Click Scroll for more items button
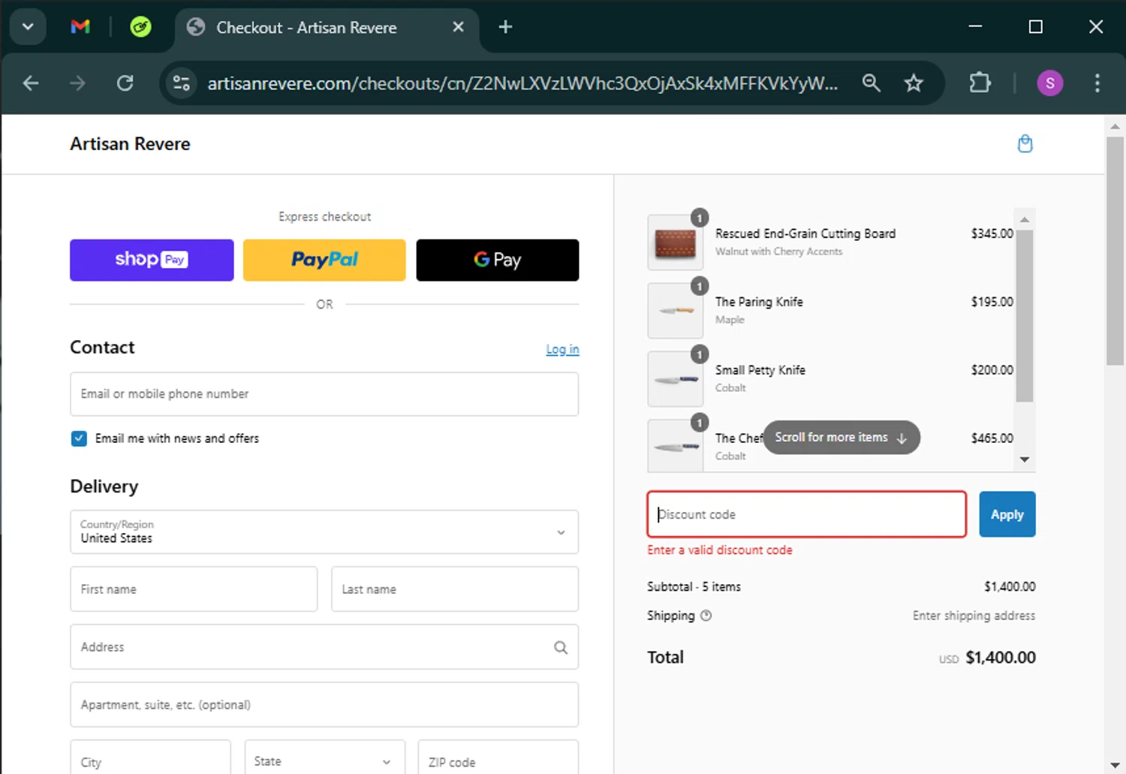This screenshot has height=774, width=1126. click(841, 438)
